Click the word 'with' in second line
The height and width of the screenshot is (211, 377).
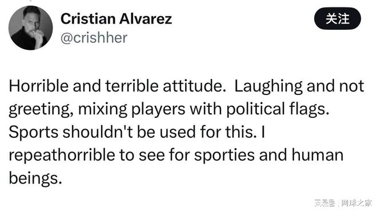click(206, 109)
